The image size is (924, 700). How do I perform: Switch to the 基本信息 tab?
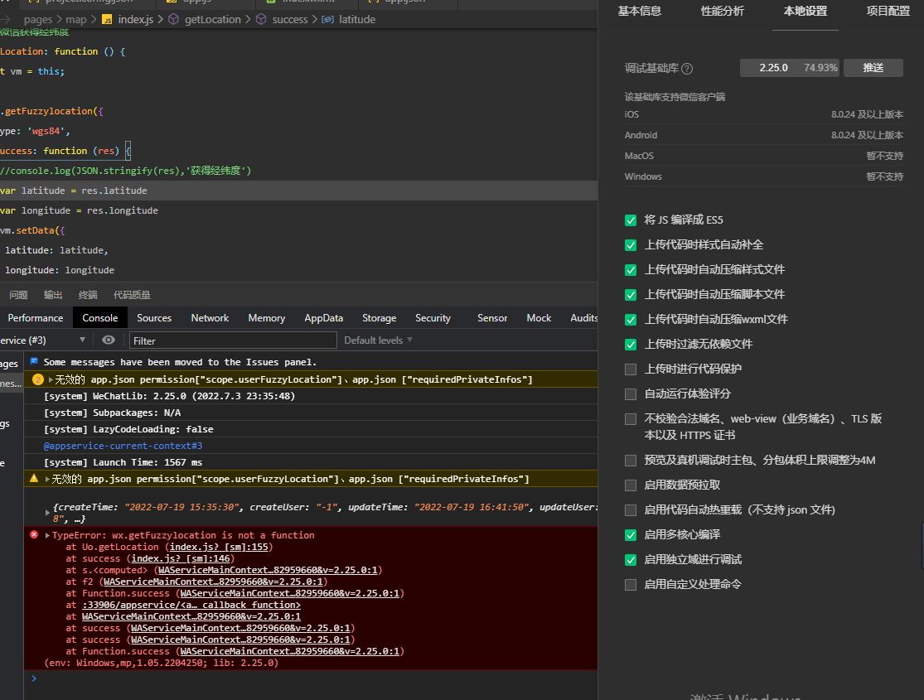(640, 12)
